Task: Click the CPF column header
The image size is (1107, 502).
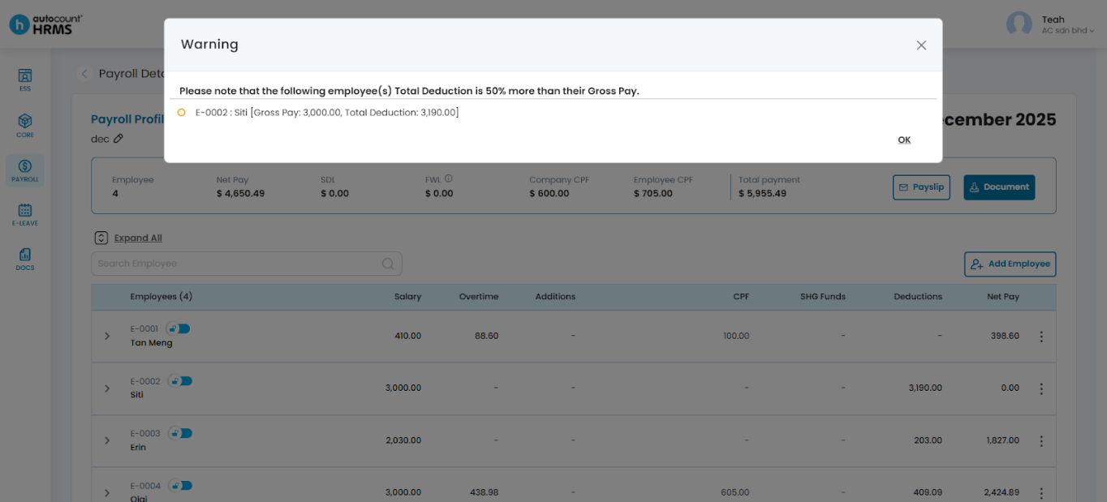Action: coord(741,297)
